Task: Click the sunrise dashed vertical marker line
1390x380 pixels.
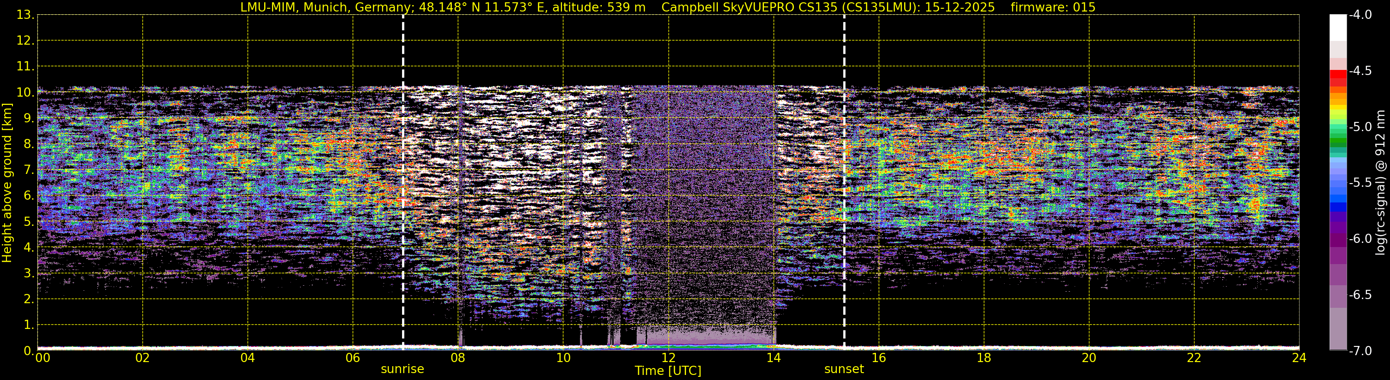Action: tap(403, 181)
